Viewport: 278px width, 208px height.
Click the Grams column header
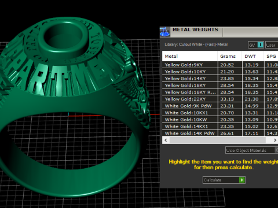coord(230,56)
